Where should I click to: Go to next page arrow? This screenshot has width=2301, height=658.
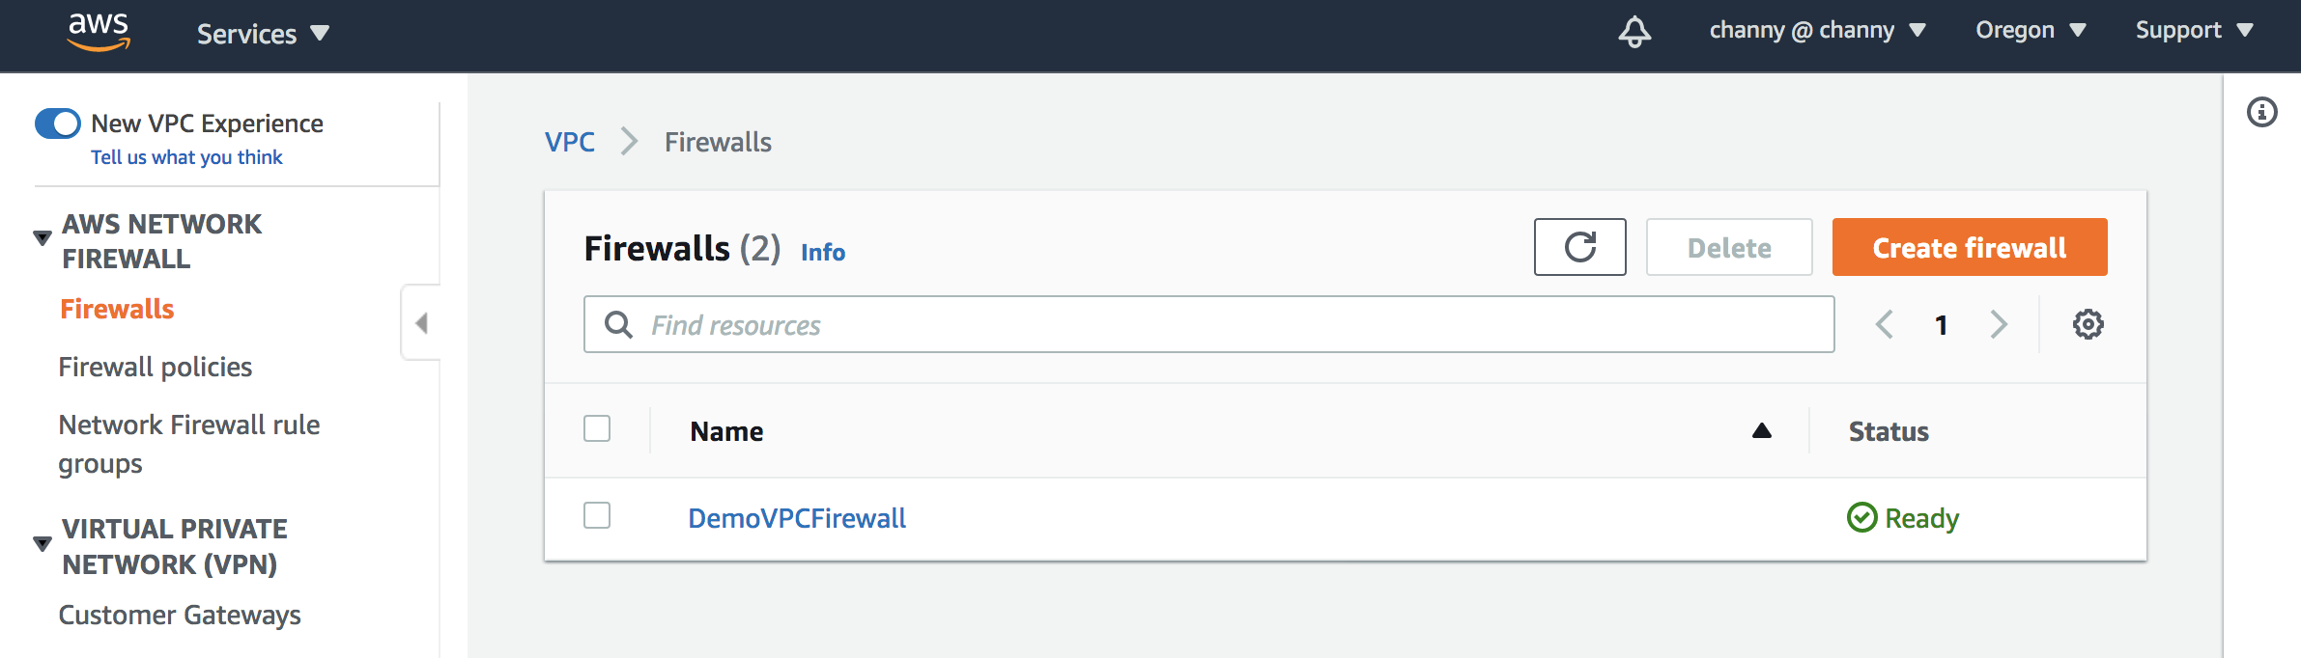pyautogui.click(x=1999, y=324)
